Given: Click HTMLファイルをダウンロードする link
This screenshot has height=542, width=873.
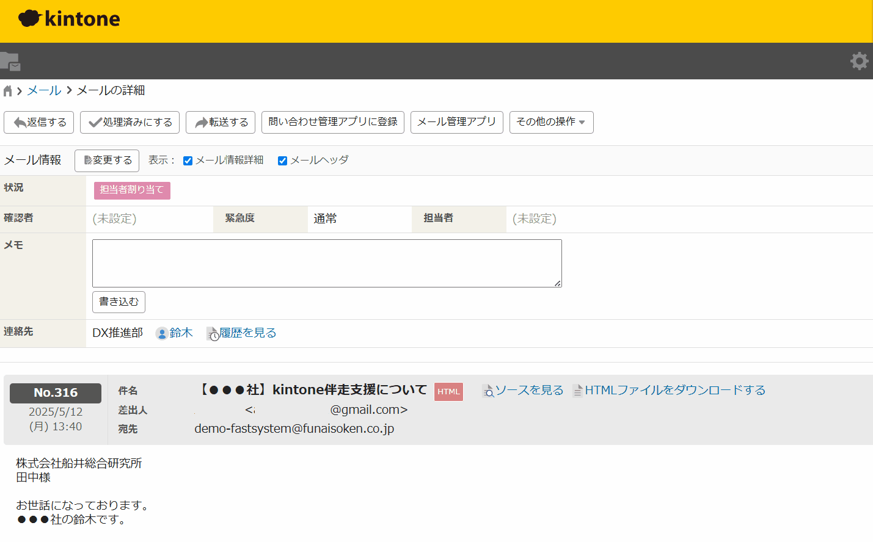Looking at the screenshot, I should (x=675, y=390).
